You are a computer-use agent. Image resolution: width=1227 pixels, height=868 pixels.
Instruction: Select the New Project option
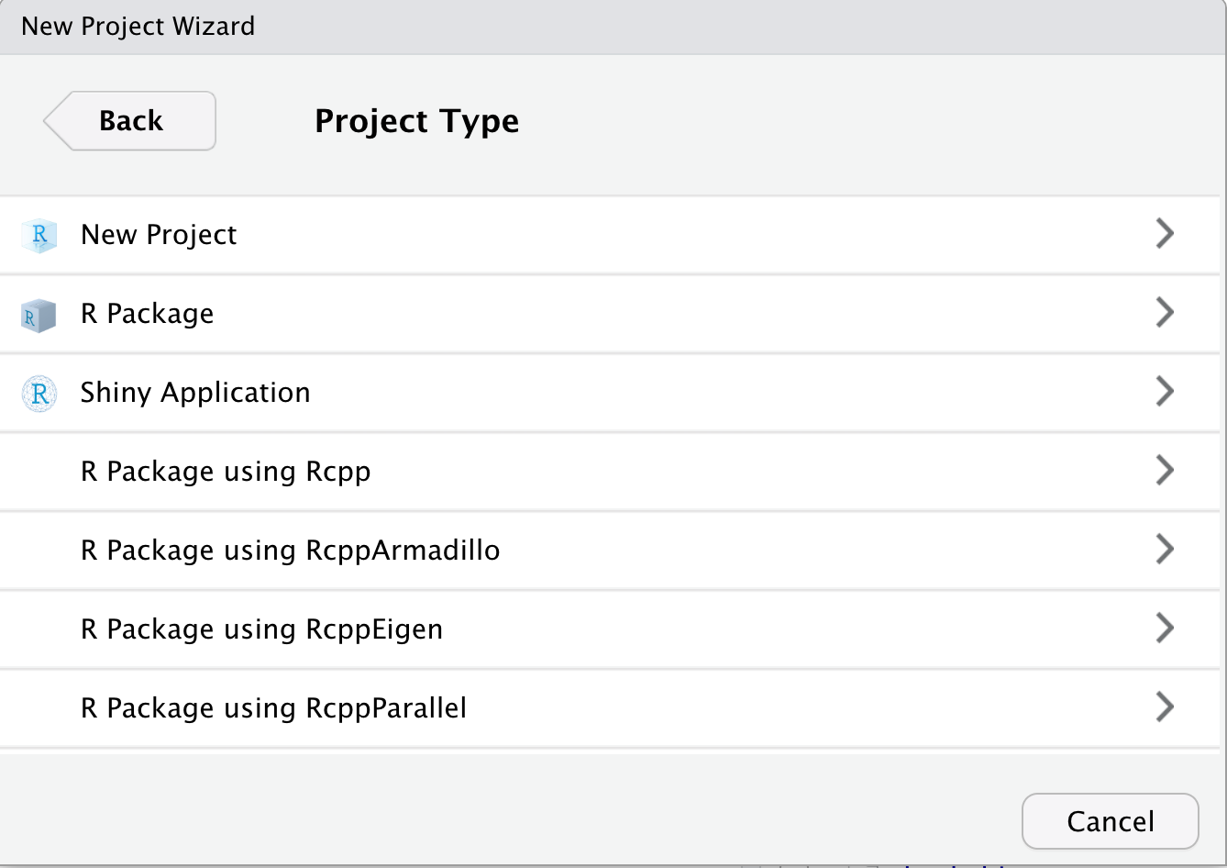coord(610,235)
